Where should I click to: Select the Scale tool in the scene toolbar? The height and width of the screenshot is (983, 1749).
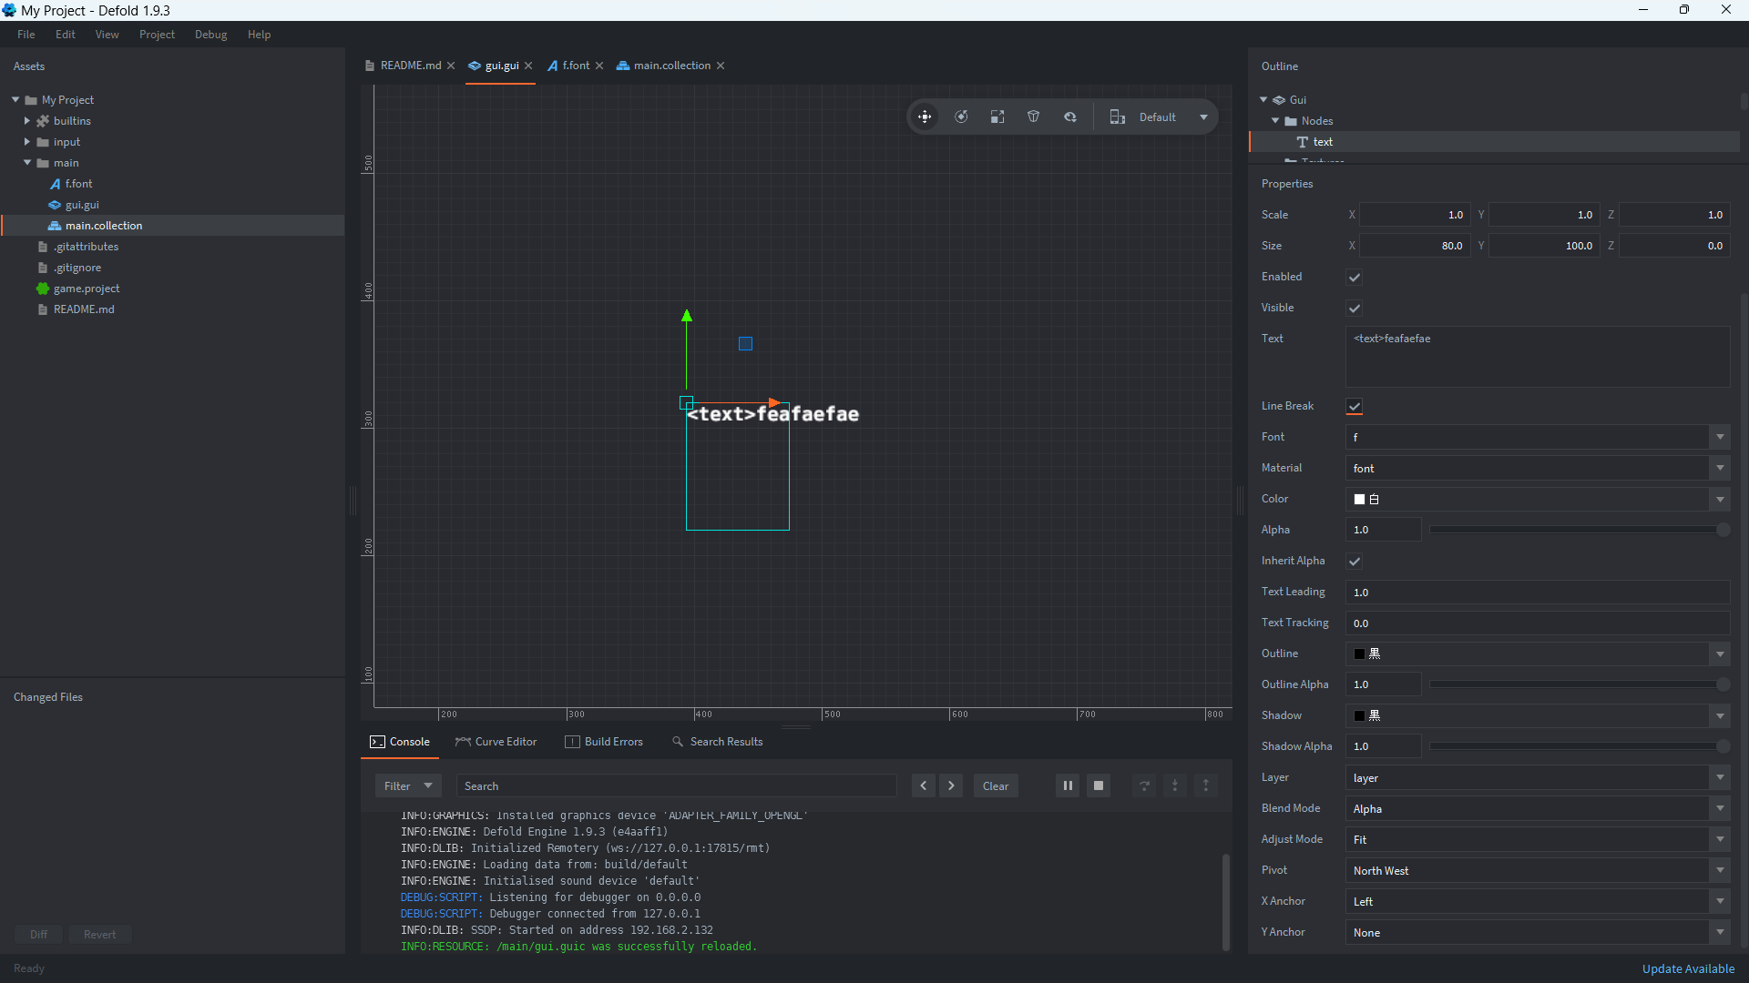[x=997, y=117]
